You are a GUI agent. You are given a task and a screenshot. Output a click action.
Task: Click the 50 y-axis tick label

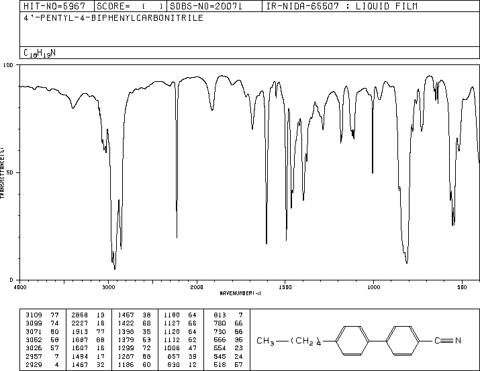(9, 172)
